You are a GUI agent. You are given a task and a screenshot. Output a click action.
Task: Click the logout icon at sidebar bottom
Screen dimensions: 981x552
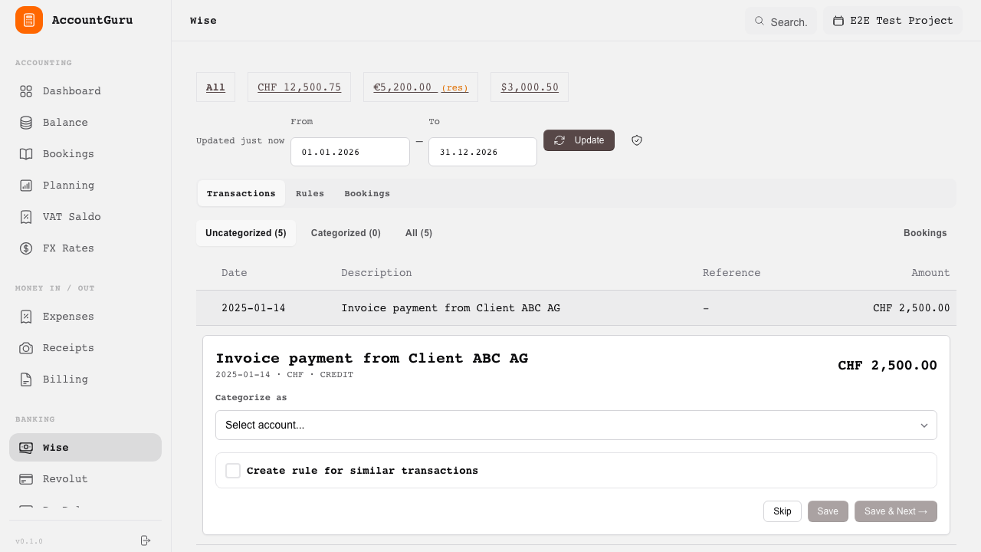pos(146,540)
